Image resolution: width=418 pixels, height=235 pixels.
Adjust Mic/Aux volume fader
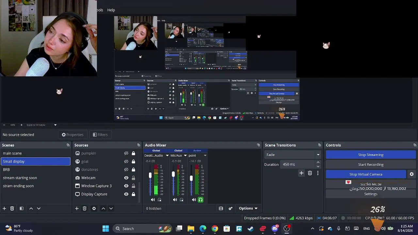click(x=173, y=175)
